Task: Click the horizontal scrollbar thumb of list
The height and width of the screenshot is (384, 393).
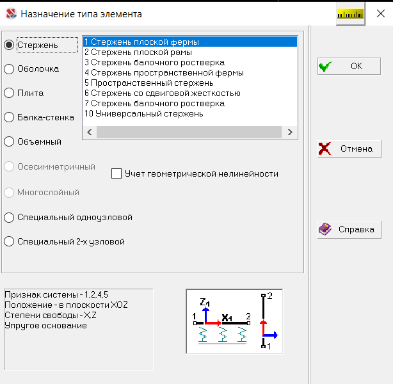Action: click(x=189, y=132)
